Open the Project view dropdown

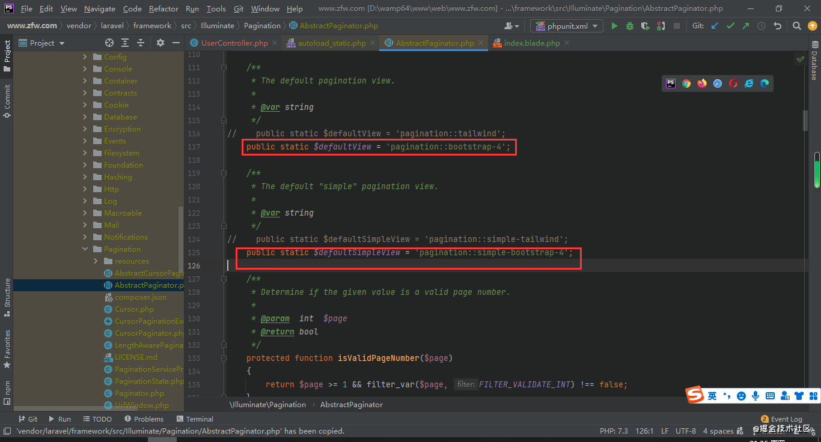42,43
